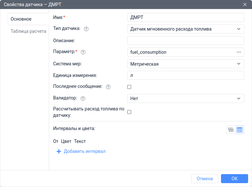
Task: Toggle Рассчитывать расход топлива по датчику checkbox
Action: click(129, 112)
